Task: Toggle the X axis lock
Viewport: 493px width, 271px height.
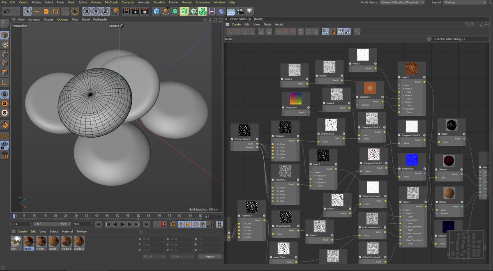Action: click(88, 11)
